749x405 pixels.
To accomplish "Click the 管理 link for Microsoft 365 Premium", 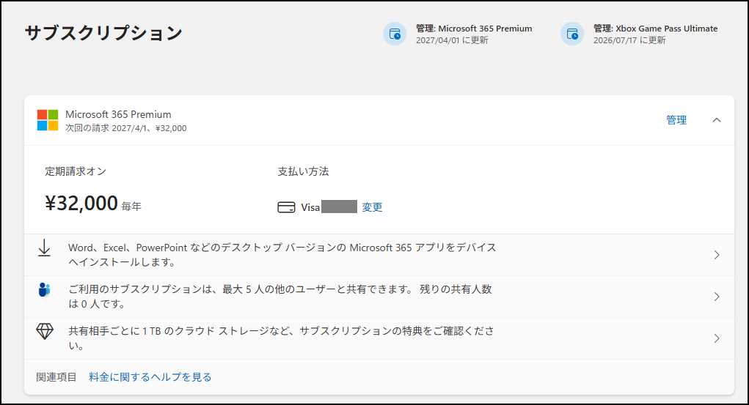I will point(676,120).
